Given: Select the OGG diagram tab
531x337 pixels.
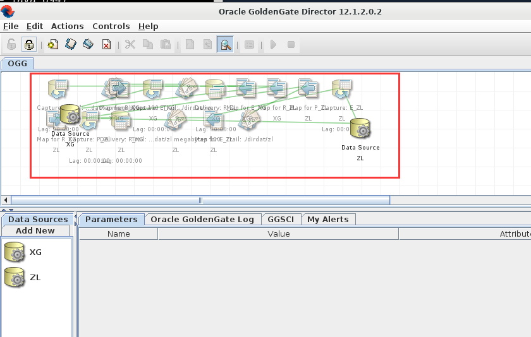Looking at the screenshot, I should 17,64.
